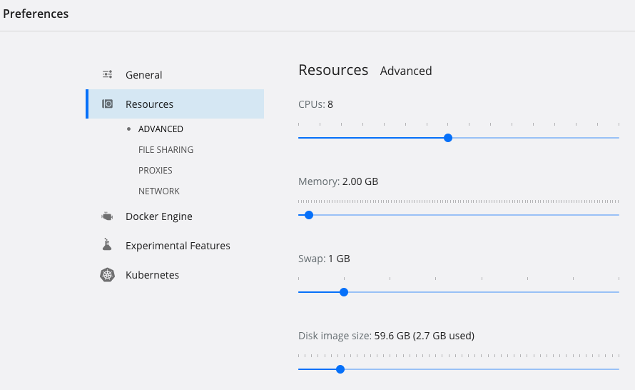Open Experimental Features settings
The width and height of the screenshot is (635, 390).
[x=178, y=246]
